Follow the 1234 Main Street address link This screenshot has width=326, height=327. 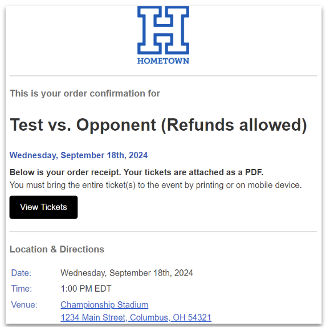(136, 317)
